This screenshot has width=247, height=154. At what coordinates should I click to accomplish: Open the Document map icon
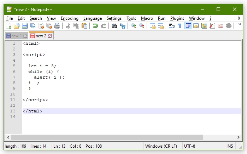[x=204, y=26]
